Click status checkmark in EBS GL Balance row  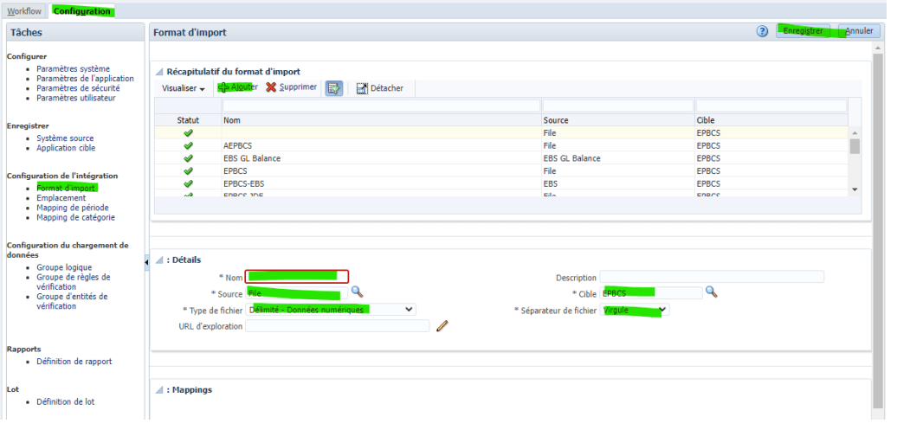188,158
